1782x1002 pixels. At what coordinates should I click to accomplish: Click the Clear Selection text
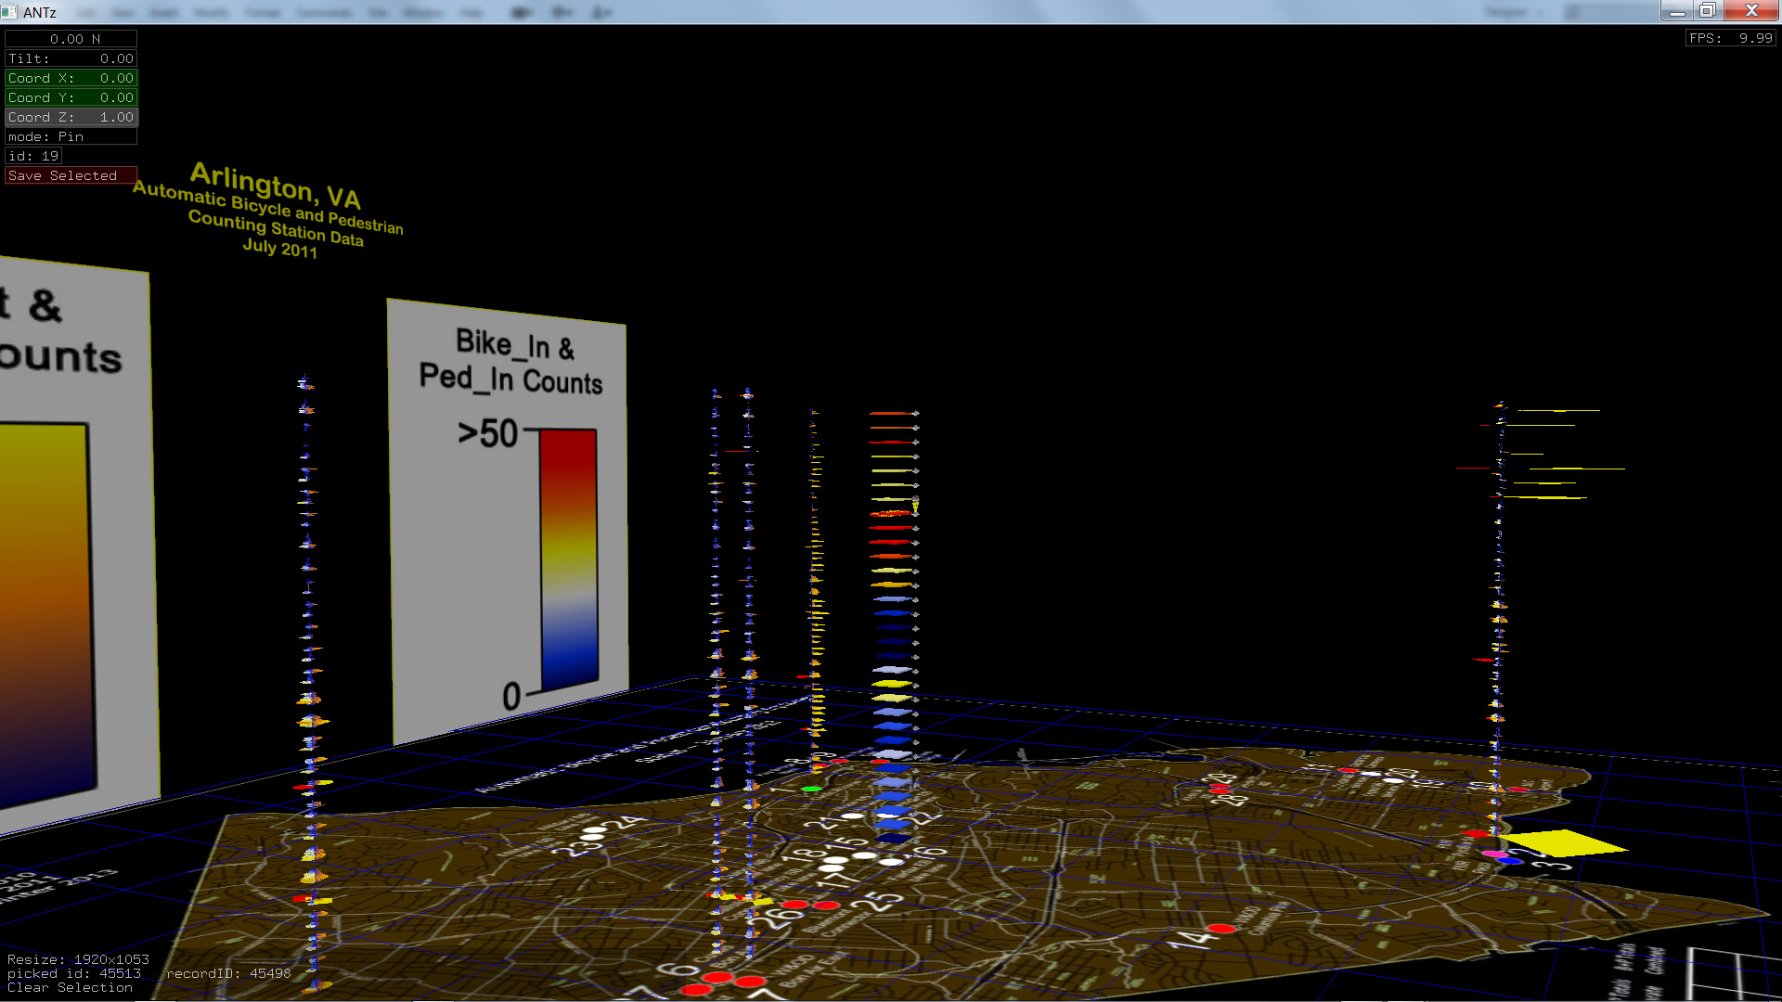(x=70, y=988)
